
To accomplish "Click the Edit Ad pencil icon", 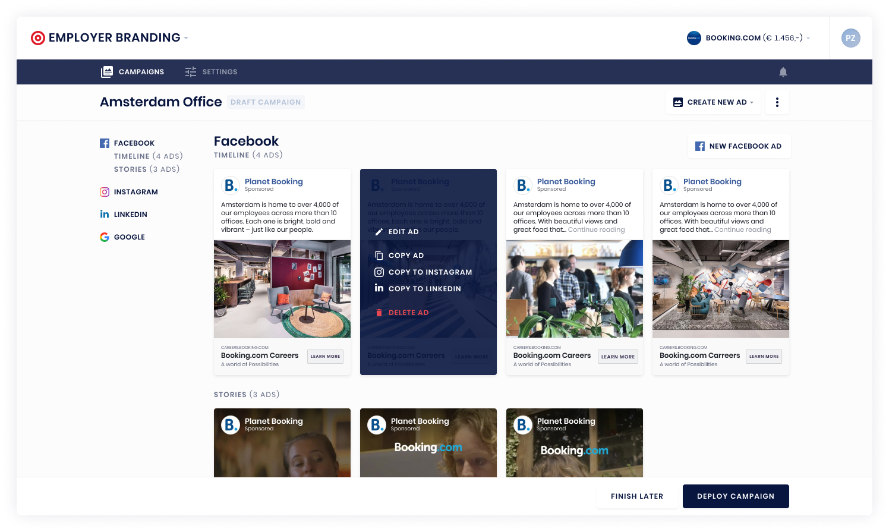I will tap(379, 232).
